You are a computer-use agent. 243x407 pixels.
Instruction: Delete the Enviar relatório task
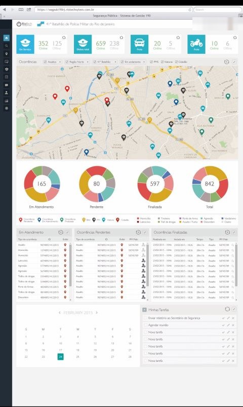tap(233, 318)
